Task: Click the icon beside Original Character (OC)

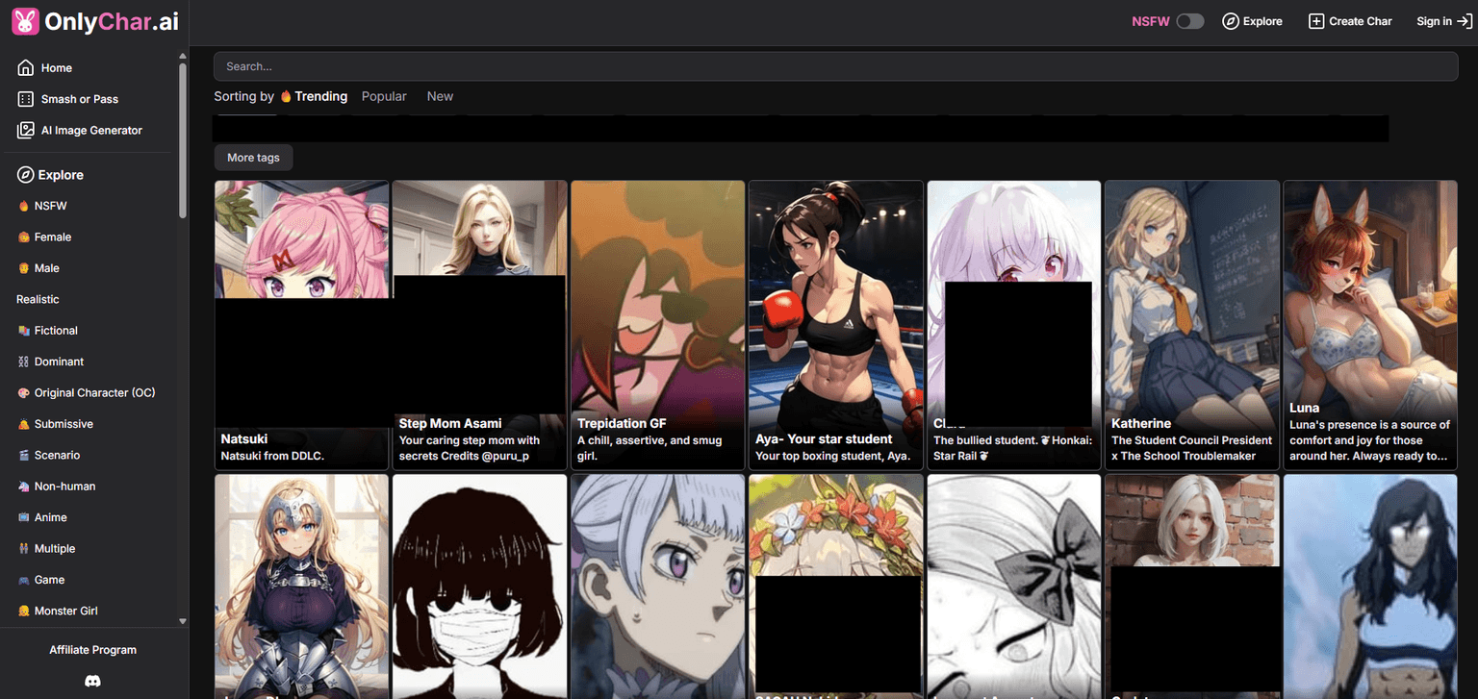Action: (24, 393)
